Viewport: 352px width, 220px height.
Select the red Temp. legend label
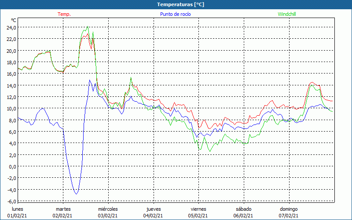point(64,14)
